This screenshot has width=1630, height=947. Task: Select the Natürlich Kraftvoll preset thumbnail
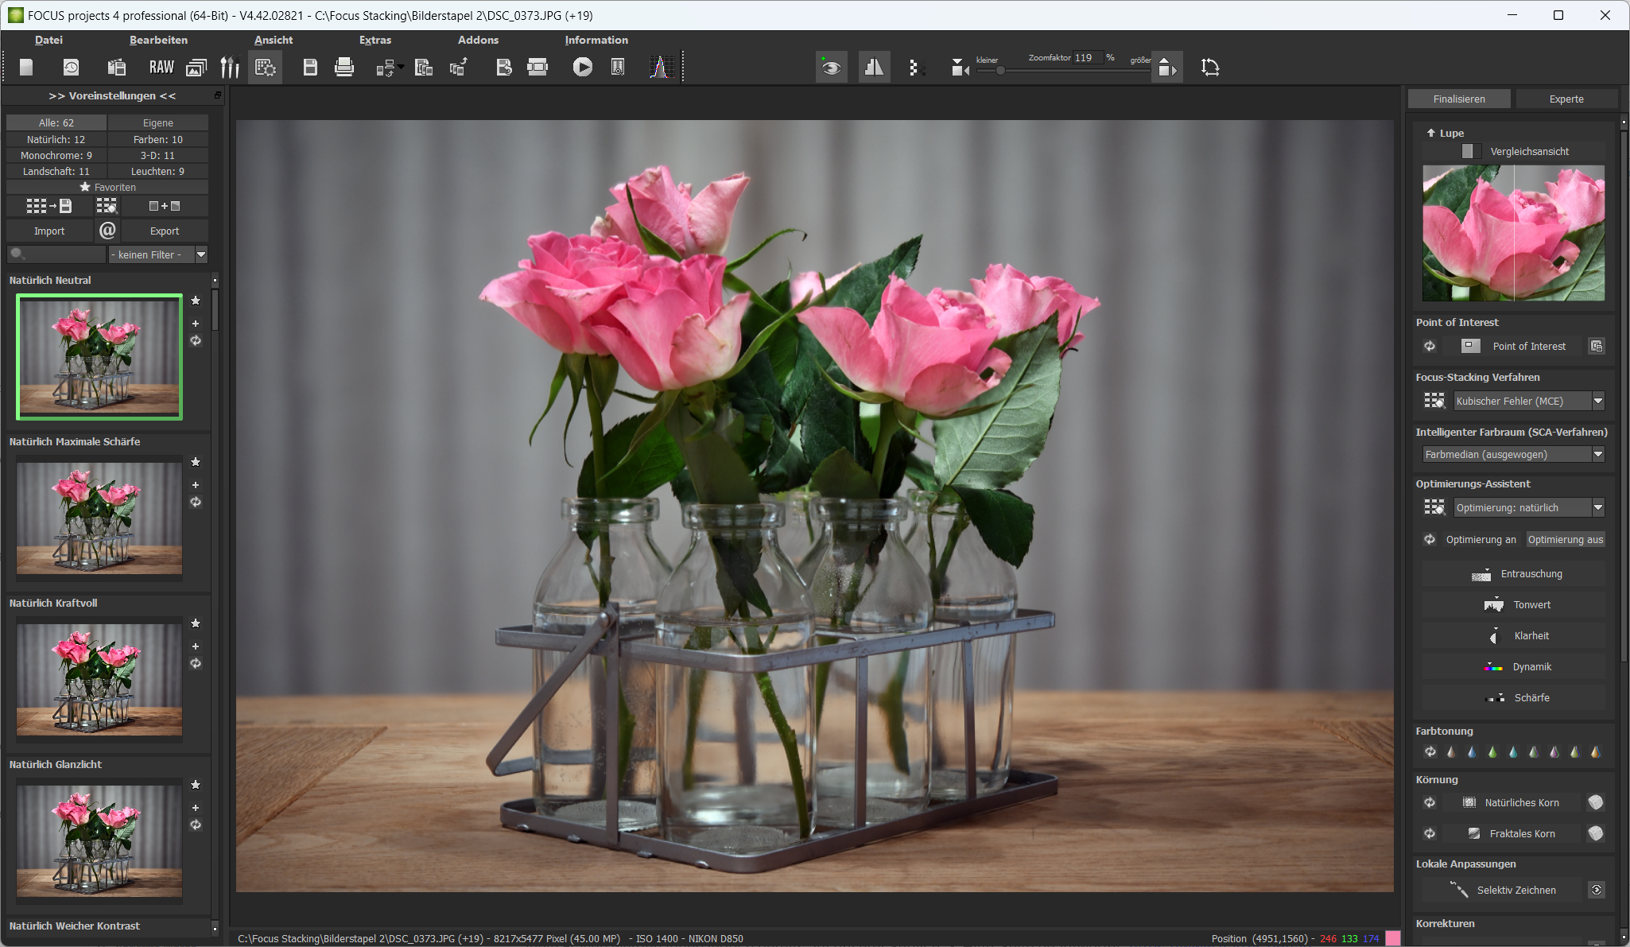click(x=98, y=680)
